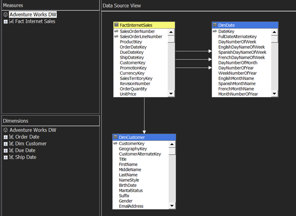Select the DueDateKey column

[x=132, y=53]
